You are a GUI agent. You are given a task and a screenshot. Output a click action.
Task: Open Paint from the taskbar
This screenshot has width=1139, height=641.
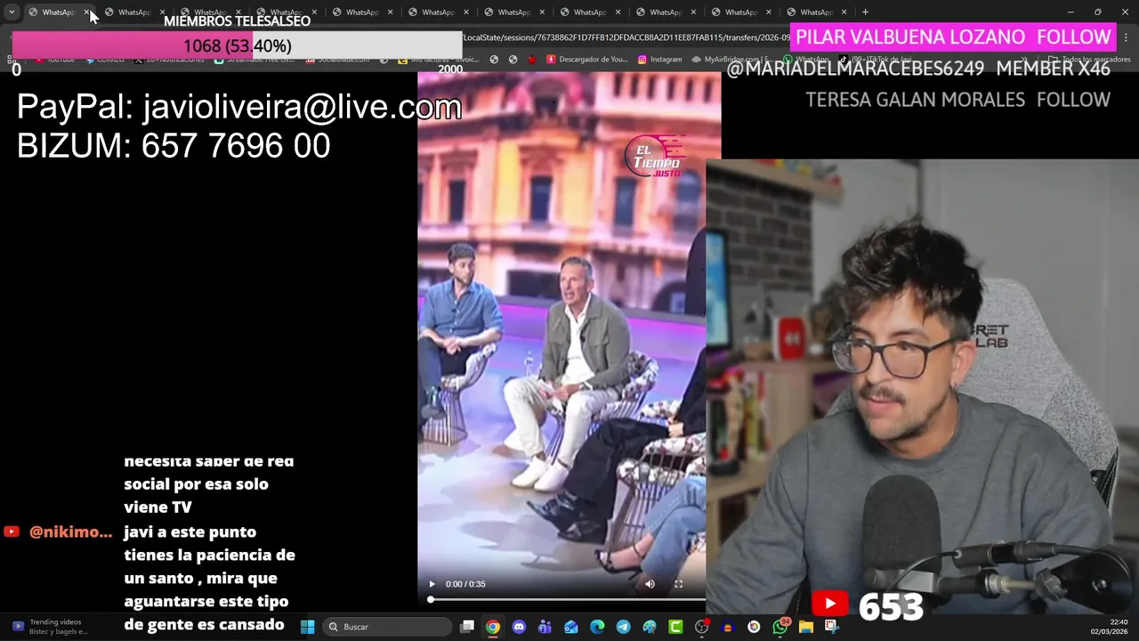click(x=650, y=627)
